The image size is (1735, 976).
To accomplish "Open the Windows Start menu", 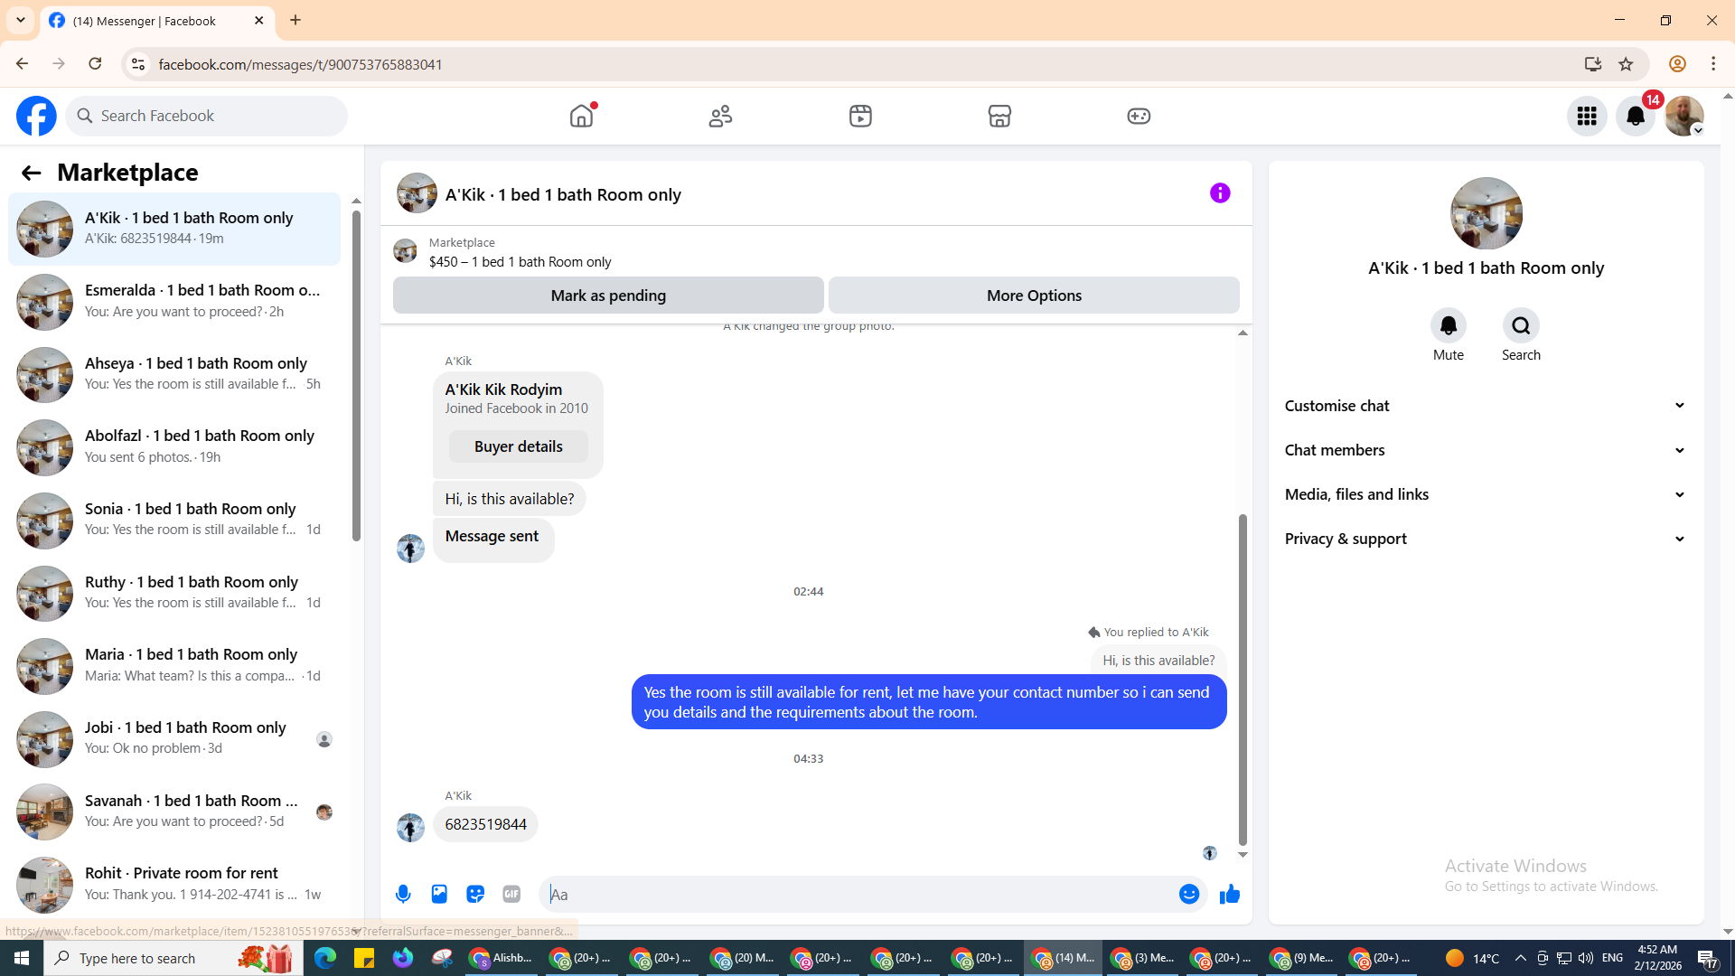I will coord(22,958).
